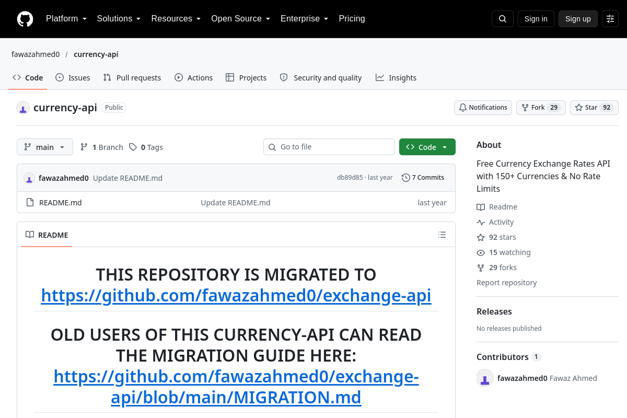Open fawazahmed0 owner breadcrumb link
This screenshot has height=418, width=627.
pos(36,54)
